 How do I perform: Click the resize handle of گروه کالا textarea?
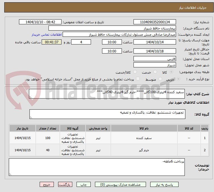point(31,118)
